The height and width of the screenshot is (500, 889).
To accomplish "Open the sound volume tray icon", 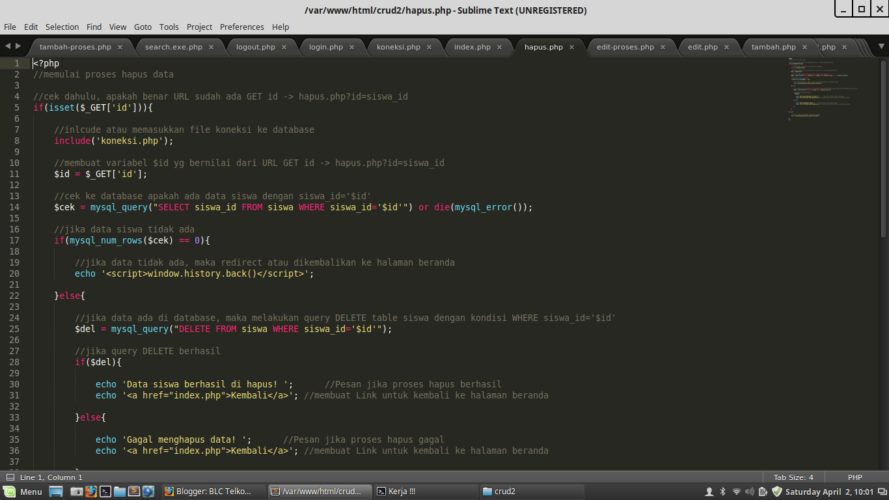I will click(x=750, y=492).
